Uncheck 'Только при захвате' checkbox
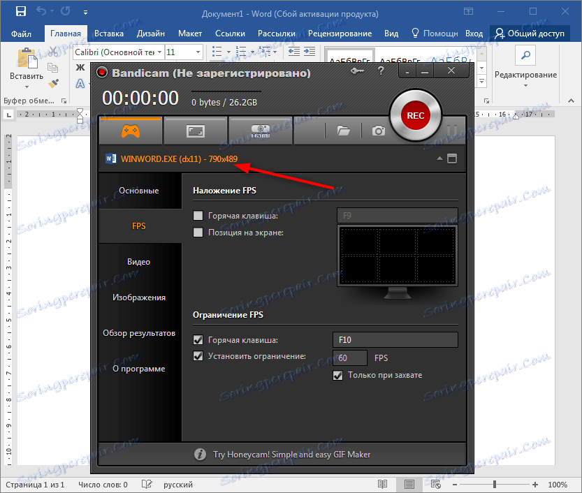The width and height of the screenshot is (582, 493). pyautogui.click(x=337, y=376)
